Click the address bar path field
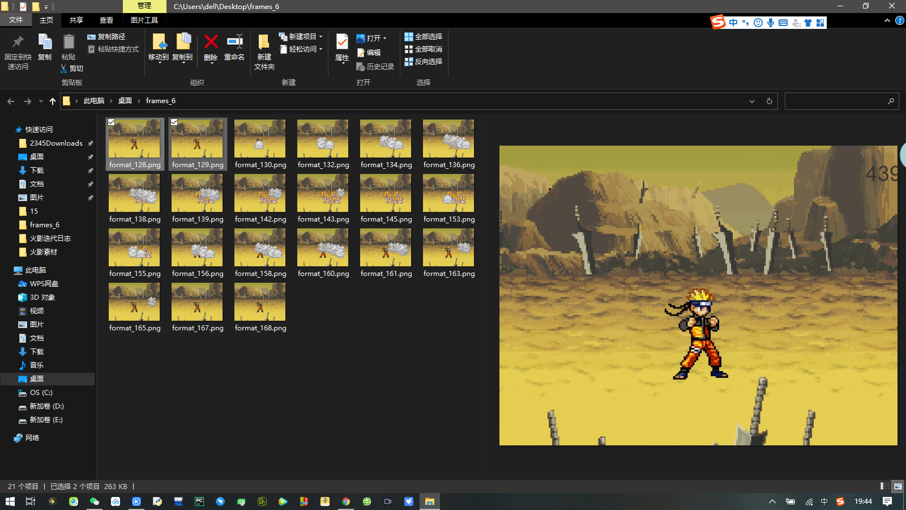 coord(420,101)
